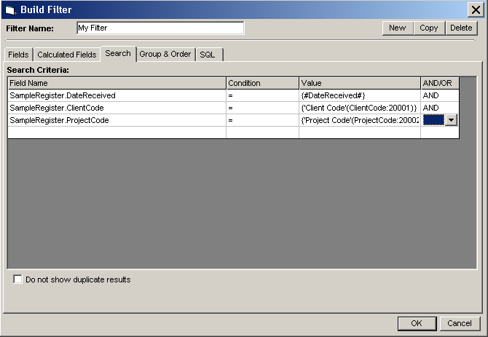
Task: Click the Build Filter title bar icon
Action: 9,9
